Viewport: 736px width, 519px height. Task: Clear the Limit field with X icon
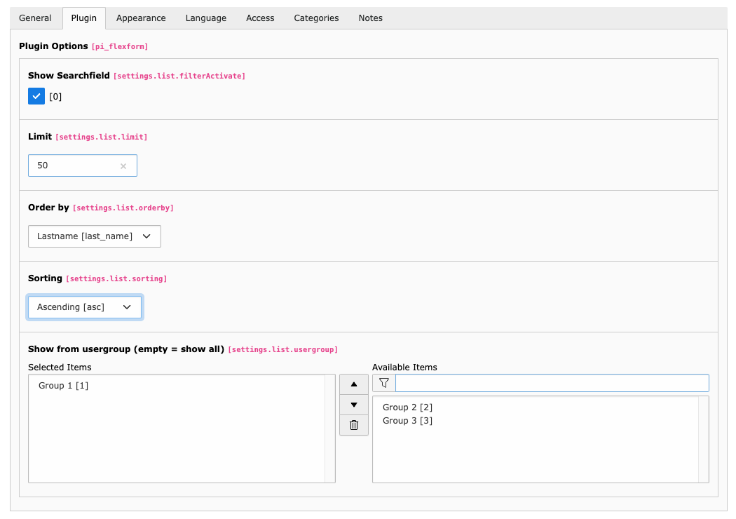pos(123,166)
